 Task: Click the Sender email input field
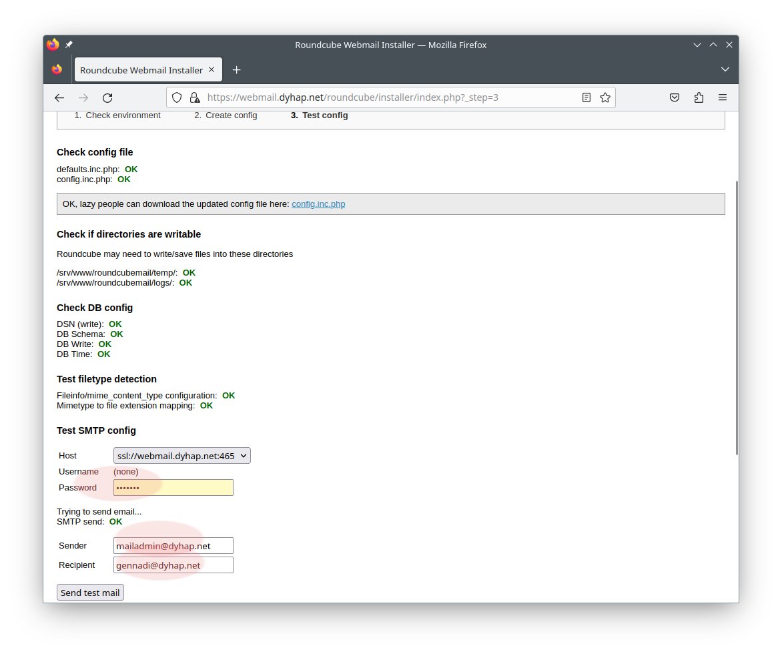coord(173,546)
